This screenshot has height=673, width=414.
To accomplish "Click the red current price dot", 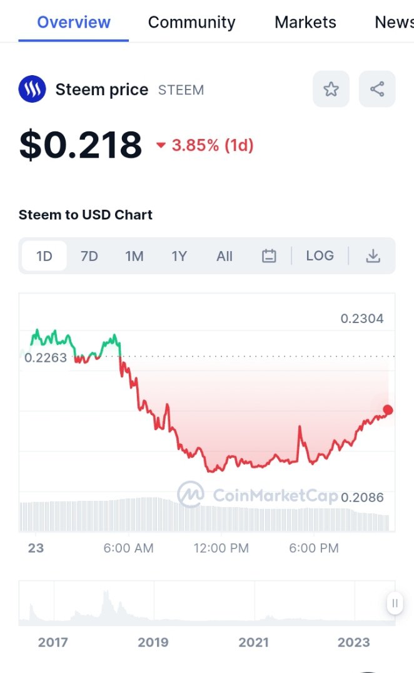I will 388,410.
